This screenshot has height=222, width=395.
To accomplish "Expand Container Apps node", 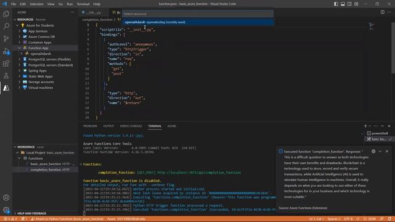I will pos(19,43).
